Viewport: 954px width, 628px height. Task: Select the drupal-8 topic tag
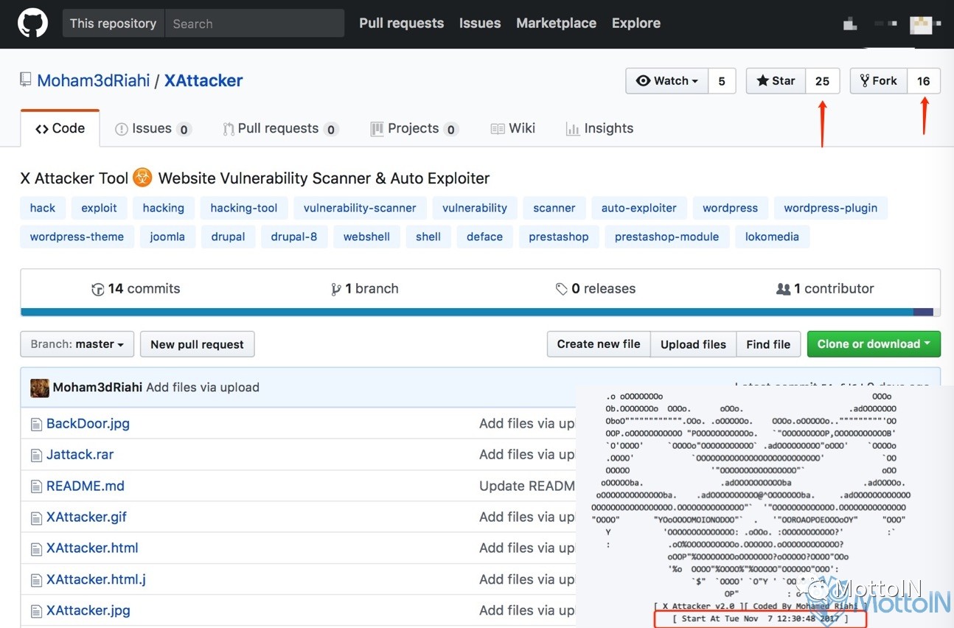(x=294, y=237)
